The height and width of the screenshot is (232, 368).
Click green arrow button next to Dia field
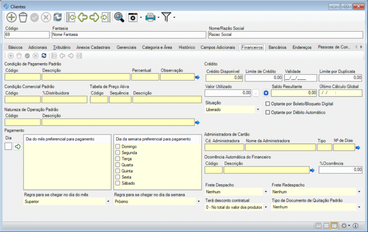(18, 146)
